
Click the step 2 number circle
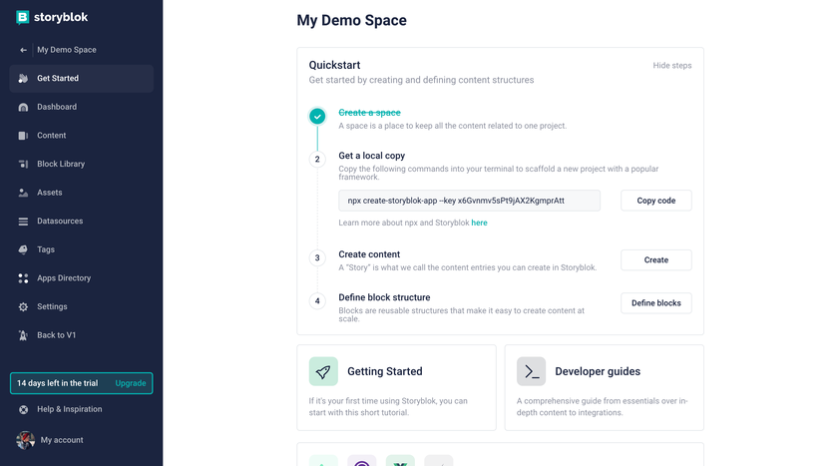317,160
